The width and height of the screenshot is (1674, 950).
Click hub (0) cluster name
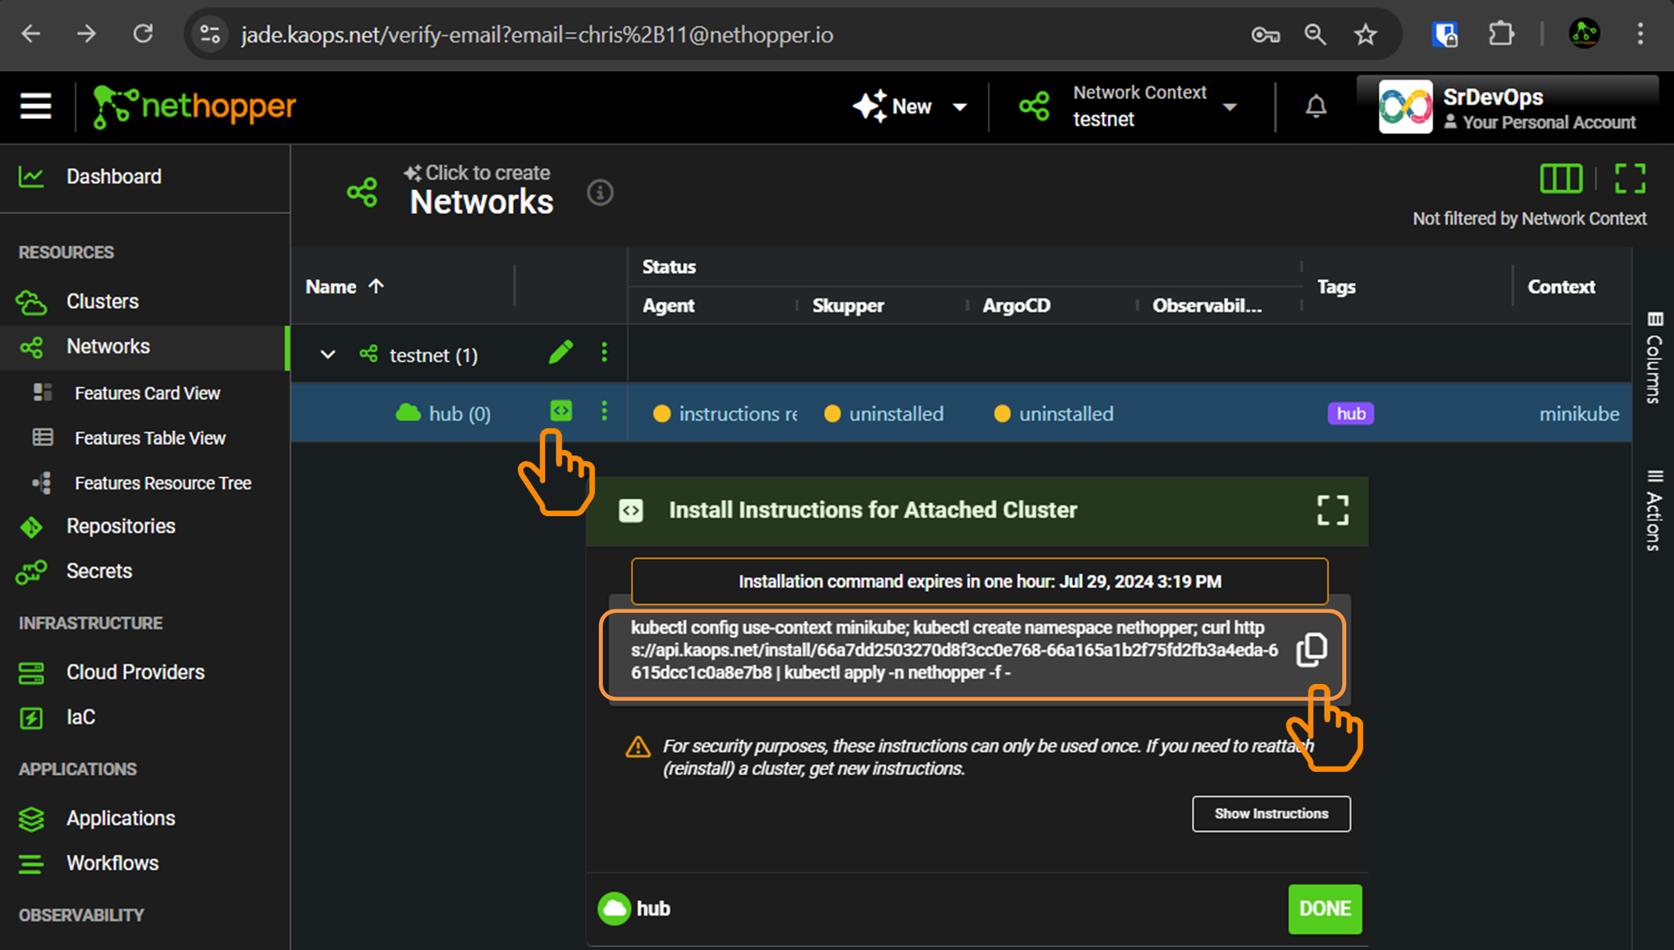pos(460,414)
